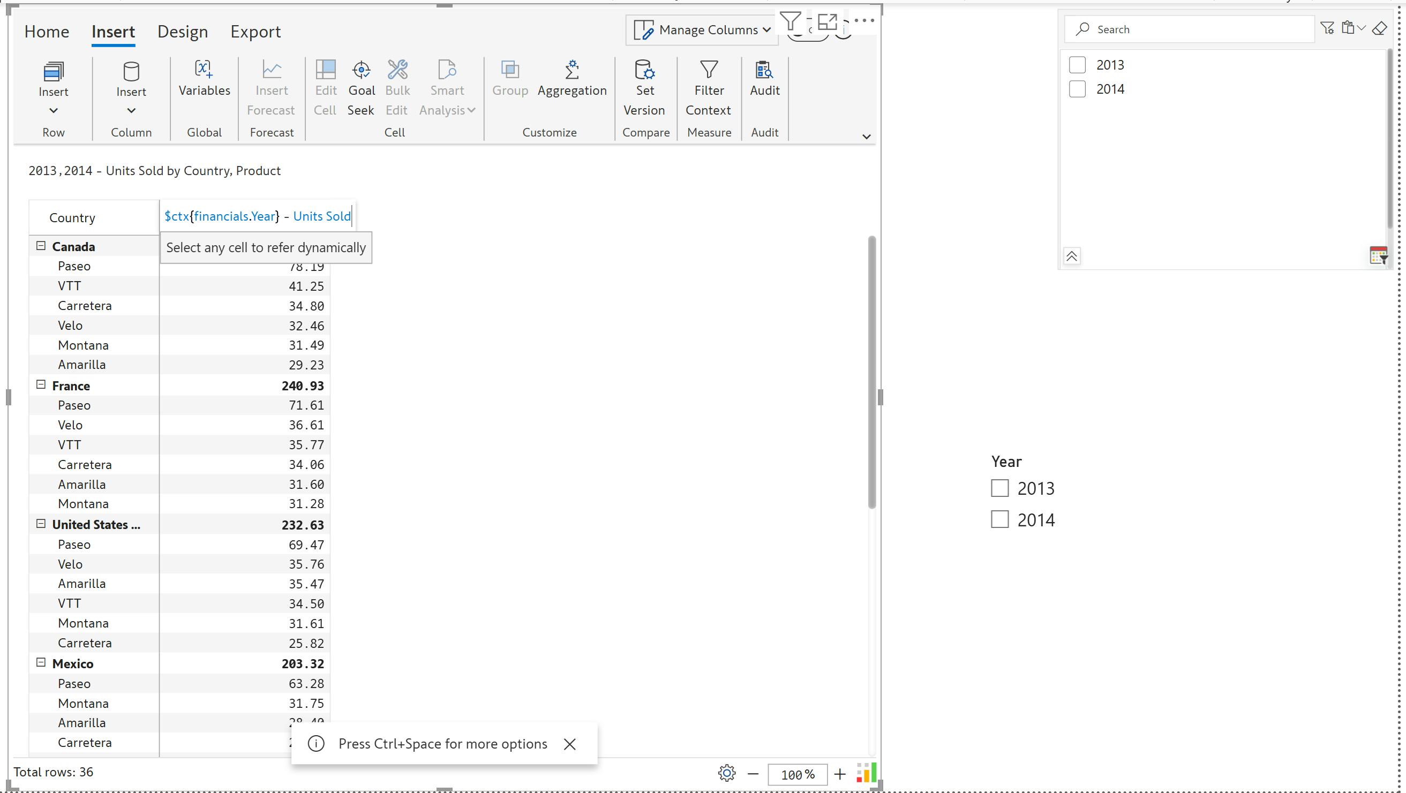This screenshot has height=793, width=1406.
Task: Click the zoom in plus button
Action: pos(839,774)
